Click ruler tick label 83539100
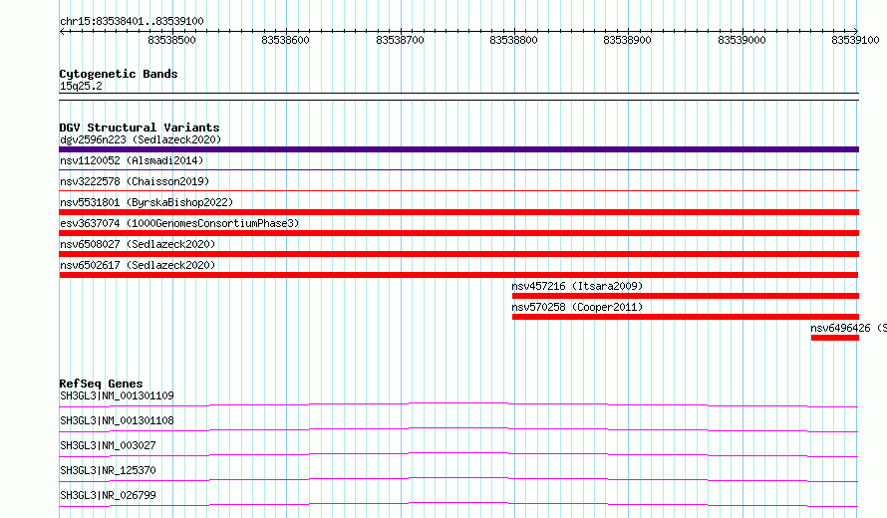887x518 pixels. click(x=855, y=40)
